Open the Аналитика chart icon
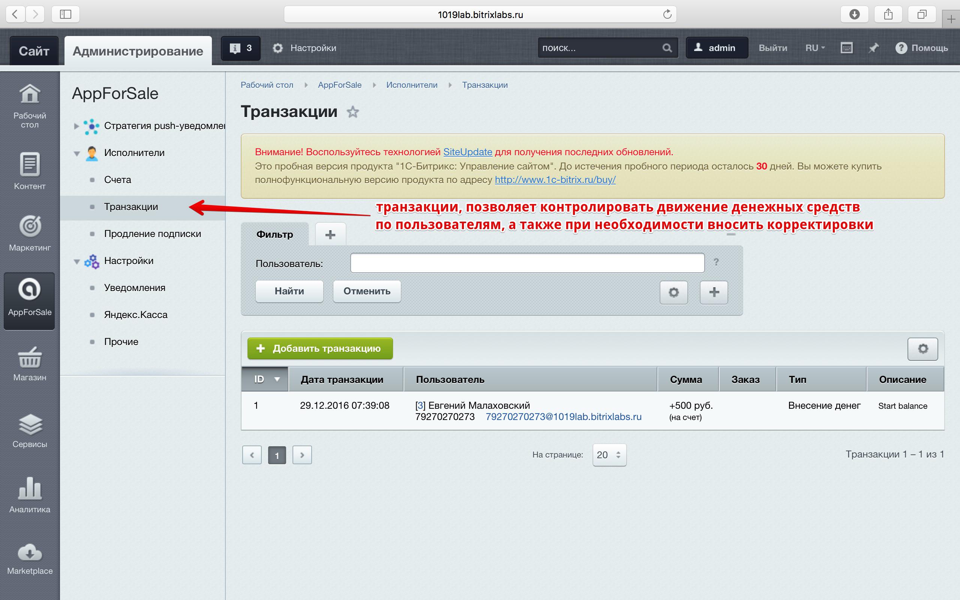Viewport: 960px width, 600px height. (30, 495)
